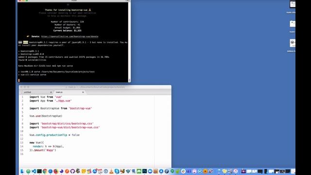The image size is (311, 175).
Task: Click line number 16 in the editor gutter
Action: point(21,154)
